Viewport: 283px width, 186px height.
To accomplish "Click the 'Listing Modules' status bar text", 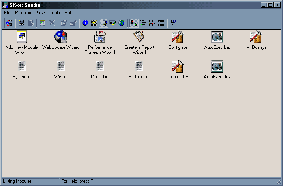I will 17,181.
